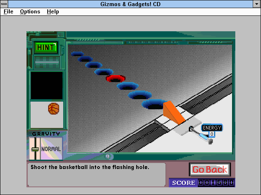Viewport: 261px width, 195px height.
Task: Click the basketball icon in the side panel
Action: tap(53, 109)
